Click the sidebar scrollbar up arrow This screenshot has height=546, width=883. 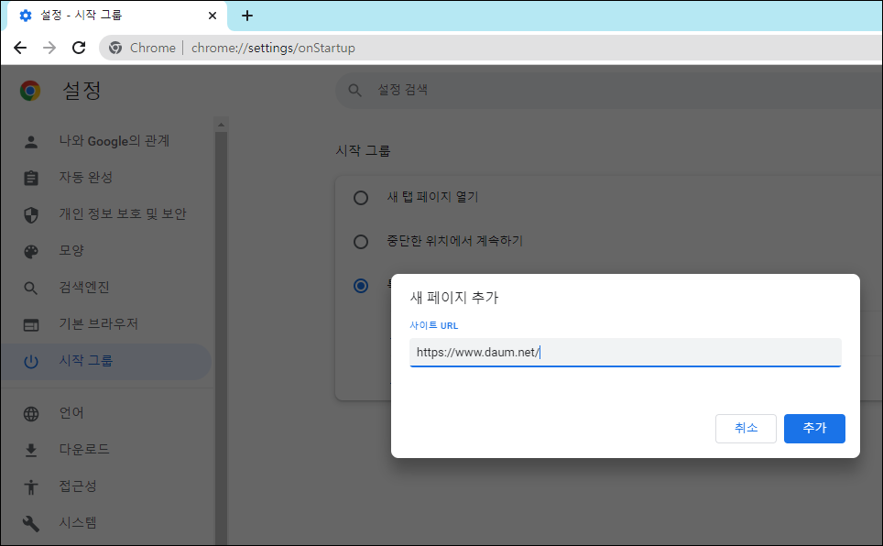tap(221, 125)
